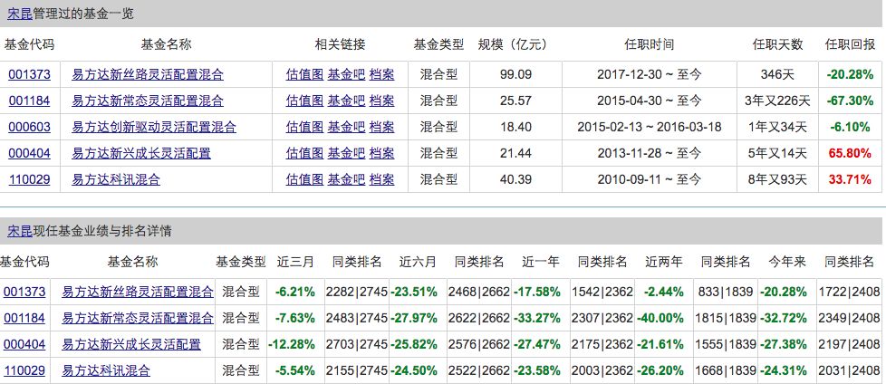Select the 任职回报 value 33.71%
The image size is (886, 384).
850,179
